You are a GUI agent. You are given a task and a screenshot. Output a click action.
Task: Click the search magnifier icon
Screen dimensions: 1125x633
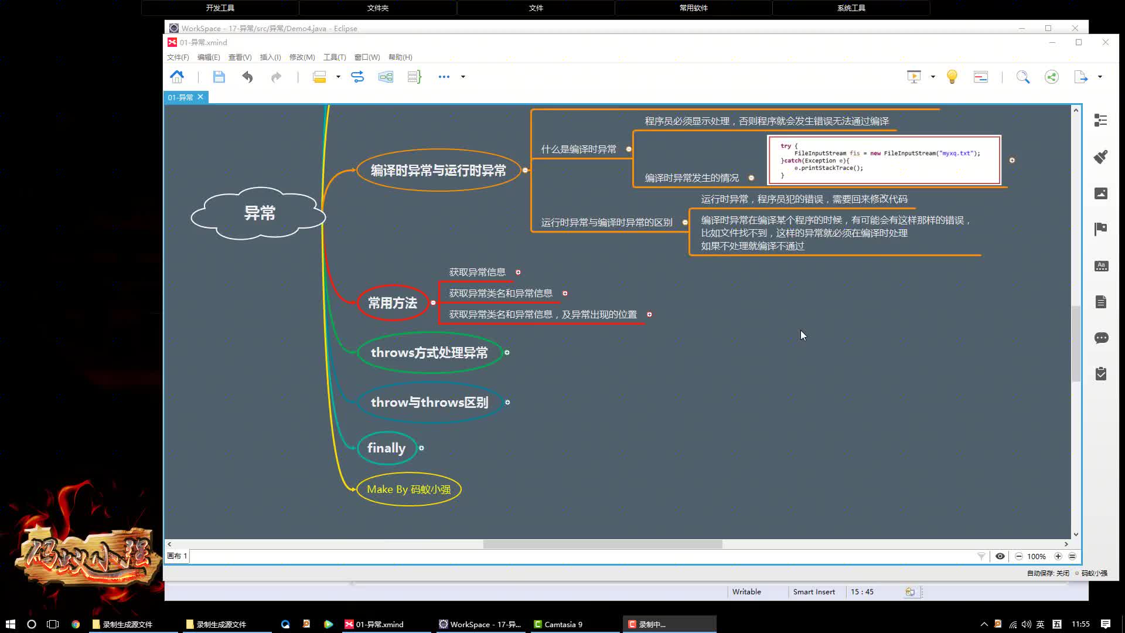point(1024,77)
